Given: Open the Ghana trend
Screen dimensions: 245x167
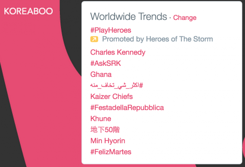Looking at the screenshot, I should tap(101, 74).
